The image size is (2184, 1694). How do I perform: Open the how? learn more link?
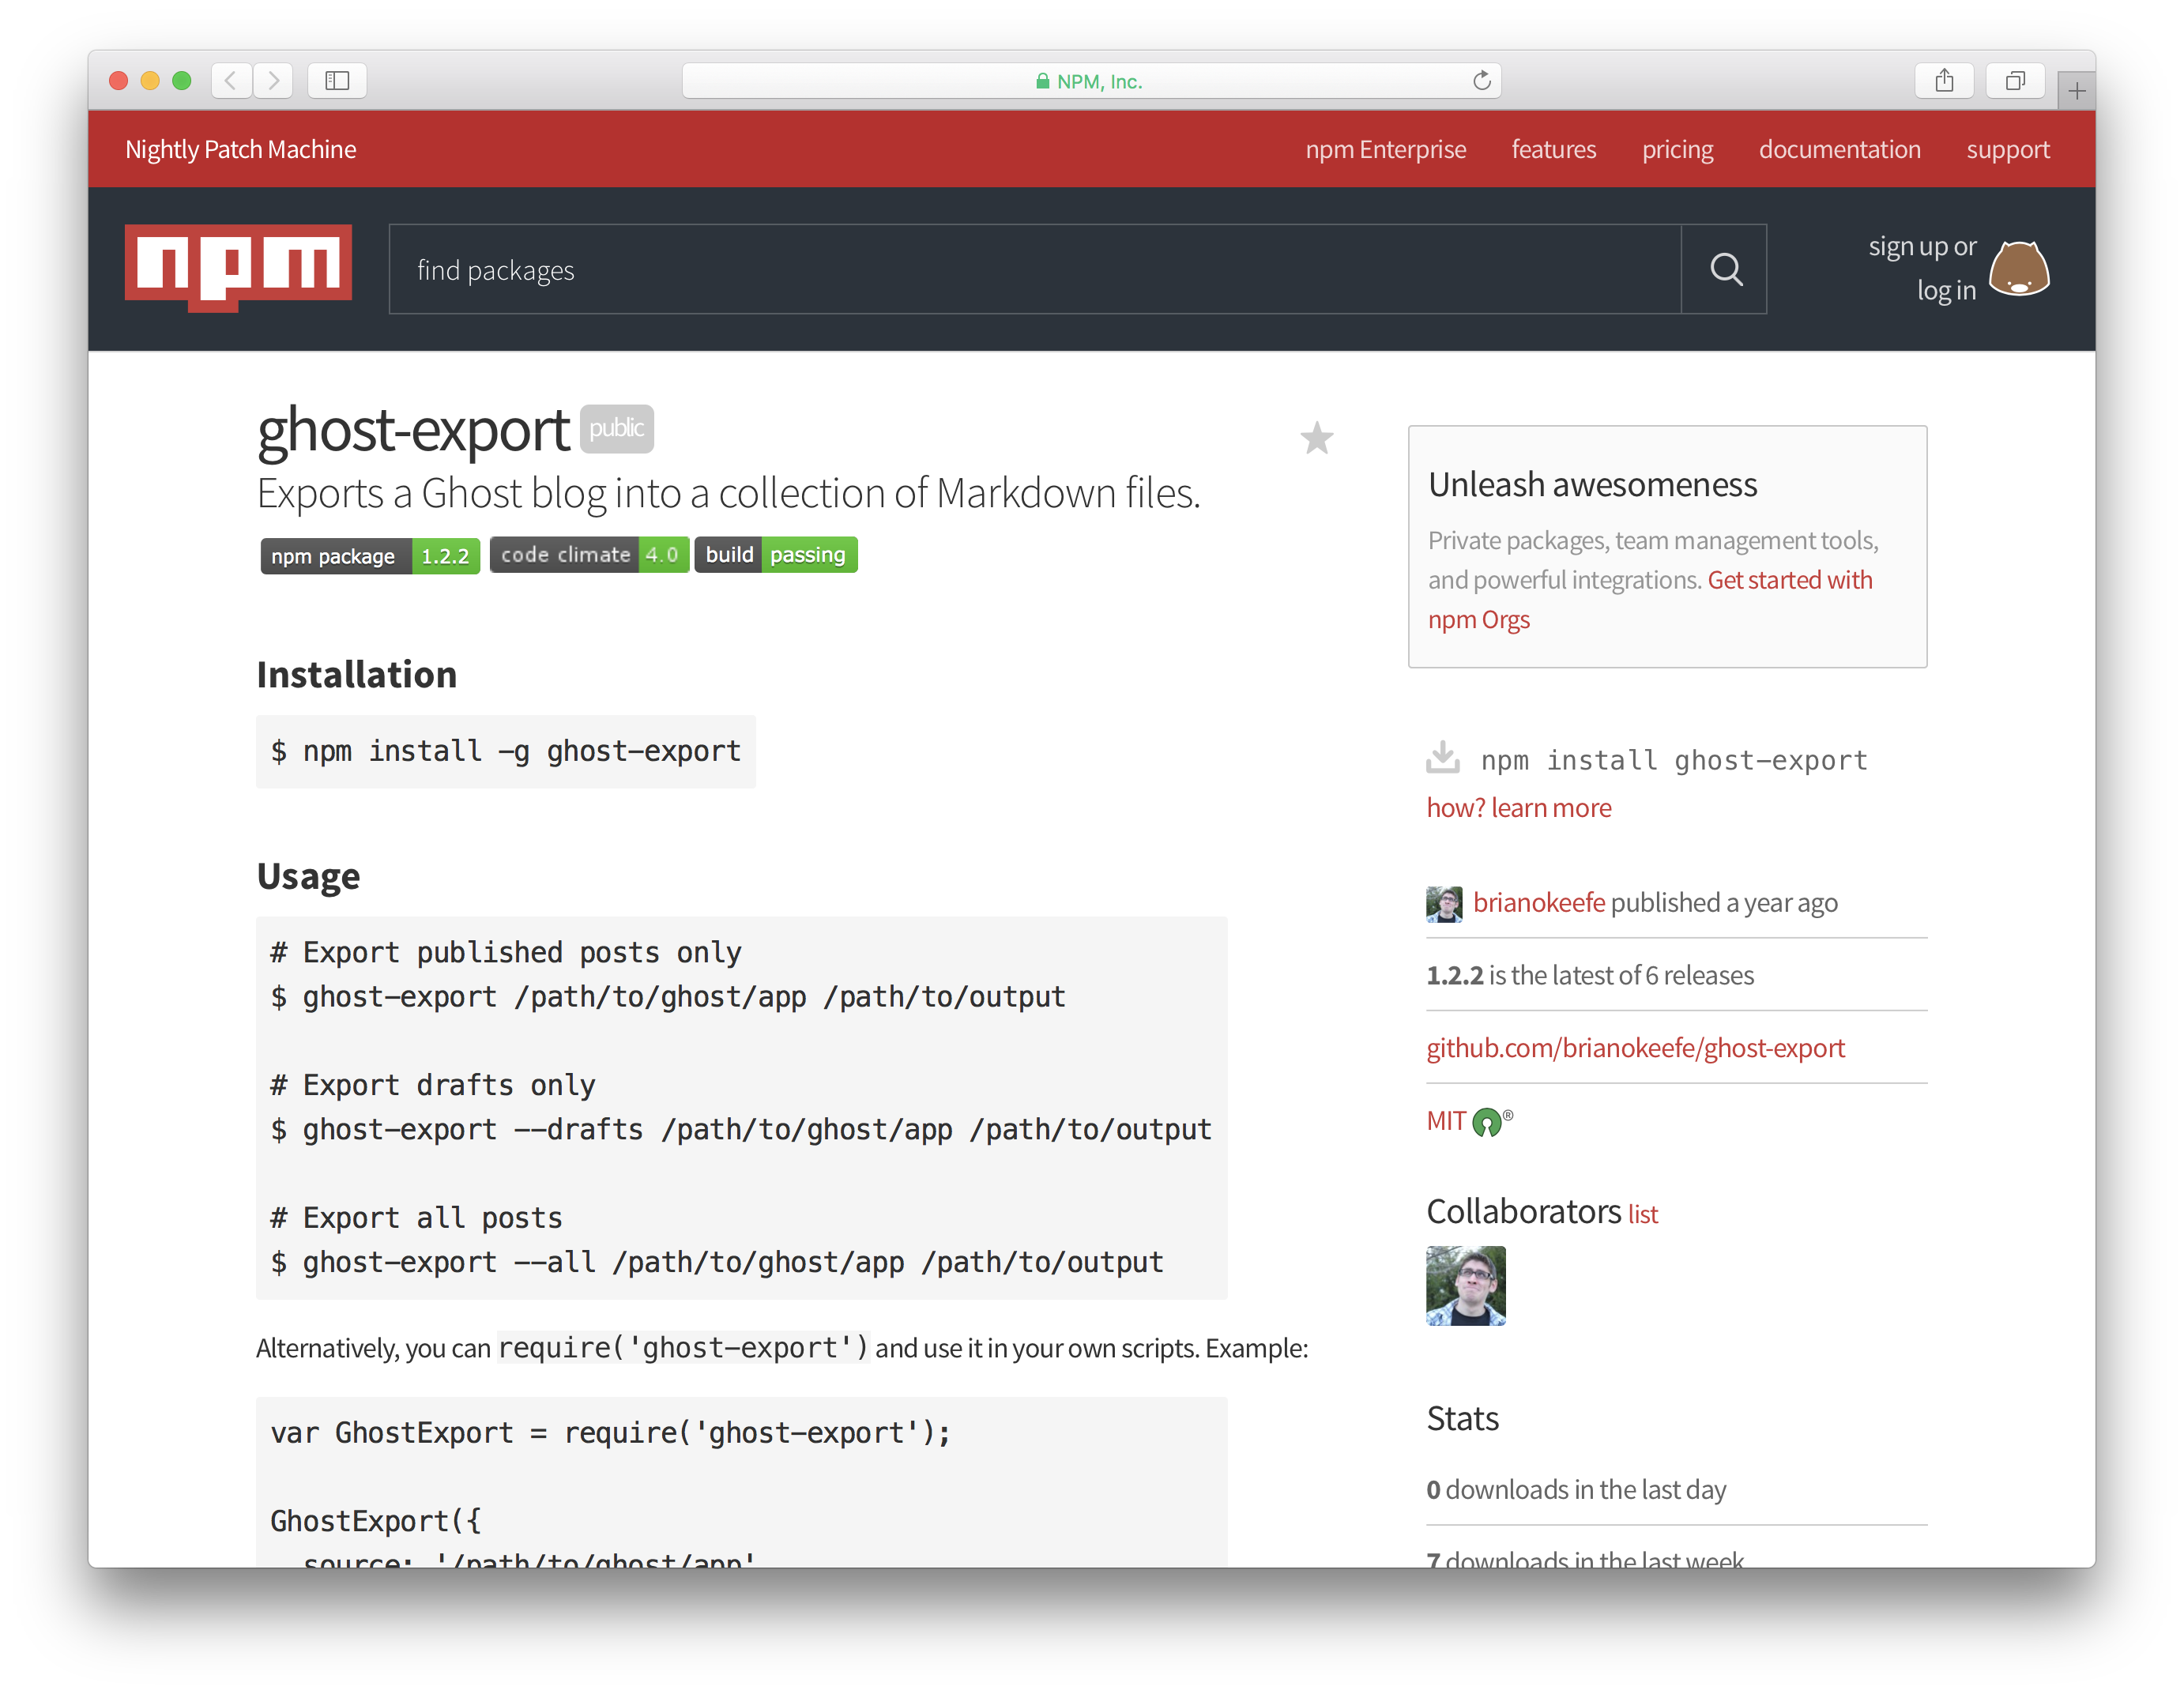point(1518,807)
